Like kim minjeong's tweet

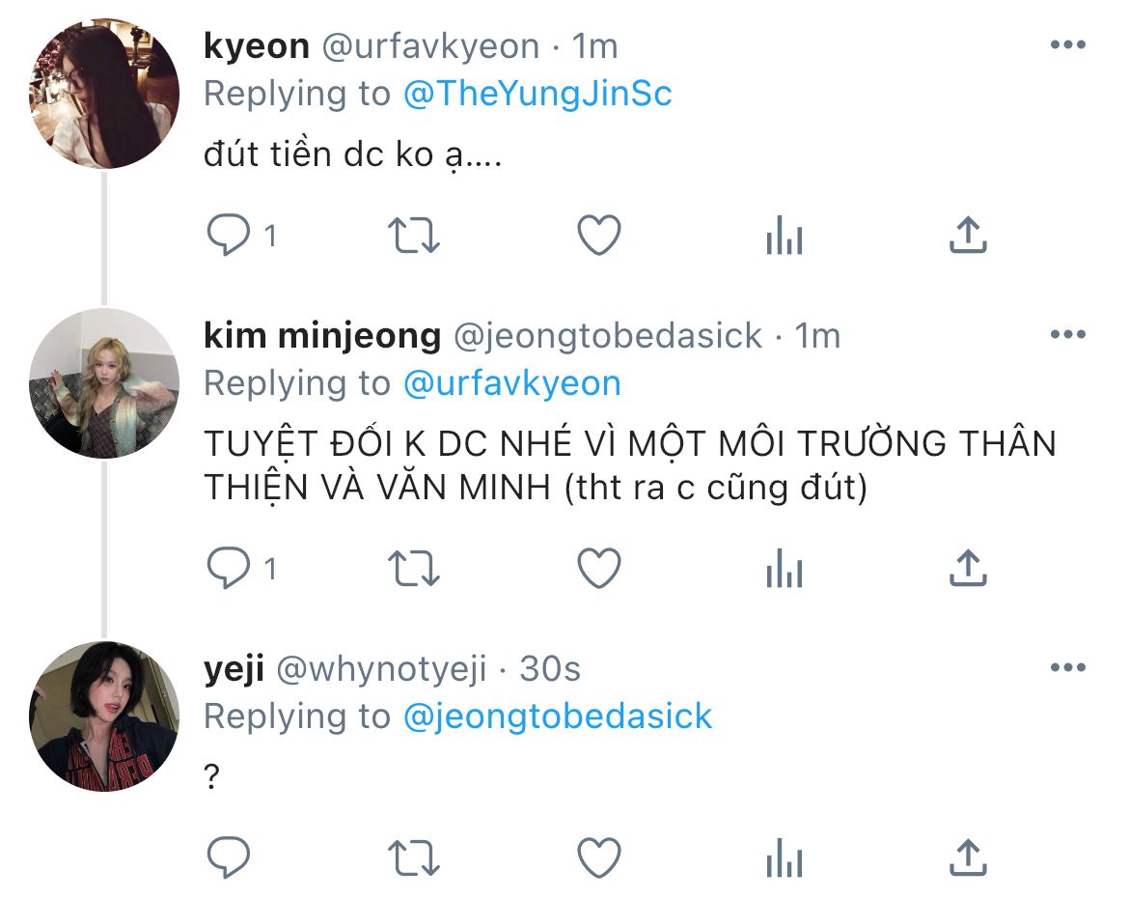tap(599, 569)
